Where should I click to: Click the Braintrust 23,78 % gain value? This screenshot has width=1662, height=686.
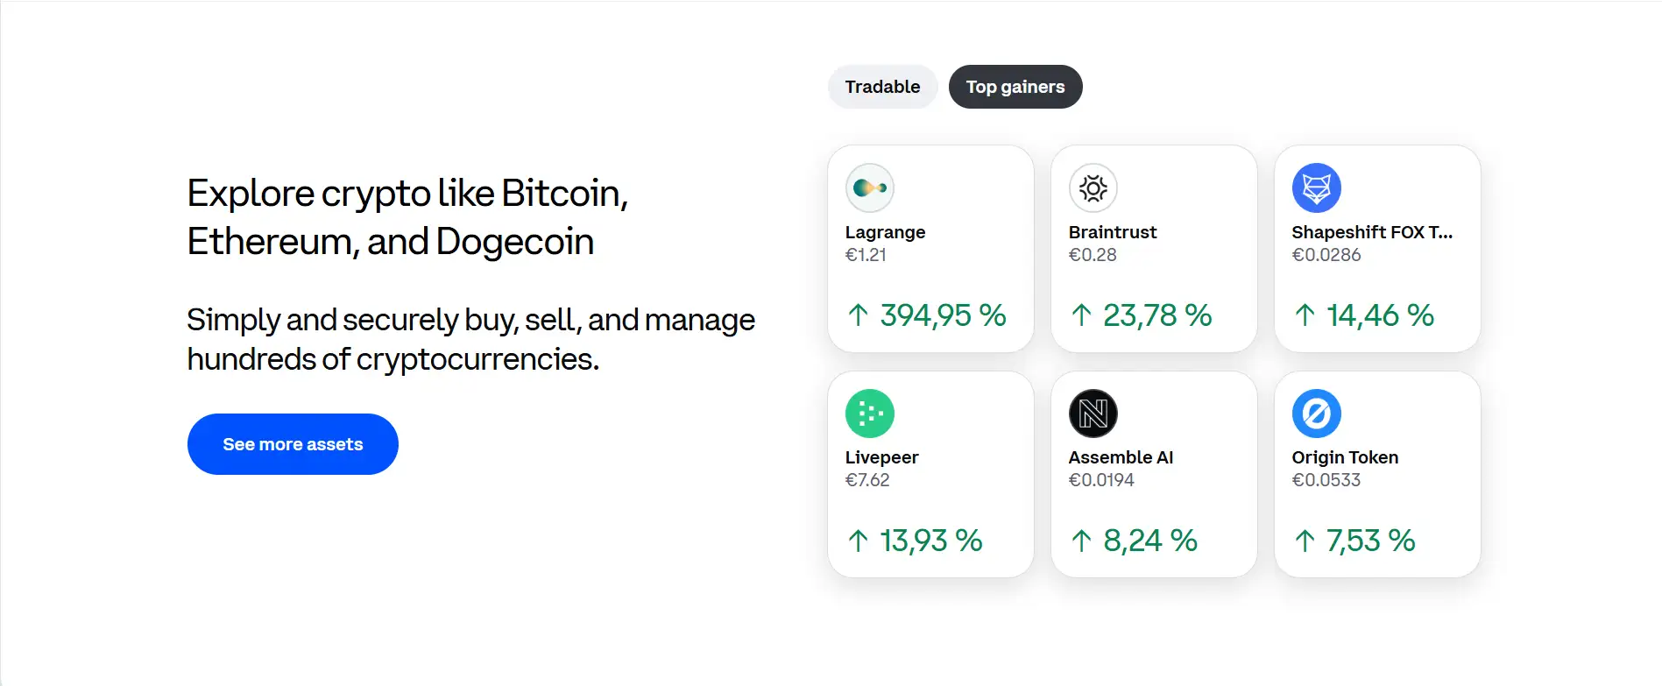tap(1156, 315)
